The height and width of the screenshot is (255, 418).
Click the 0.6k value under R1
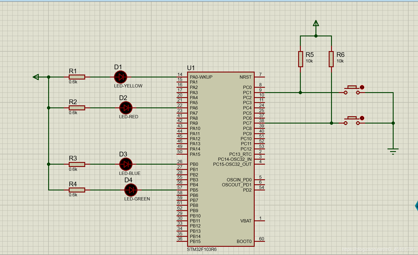73,82
